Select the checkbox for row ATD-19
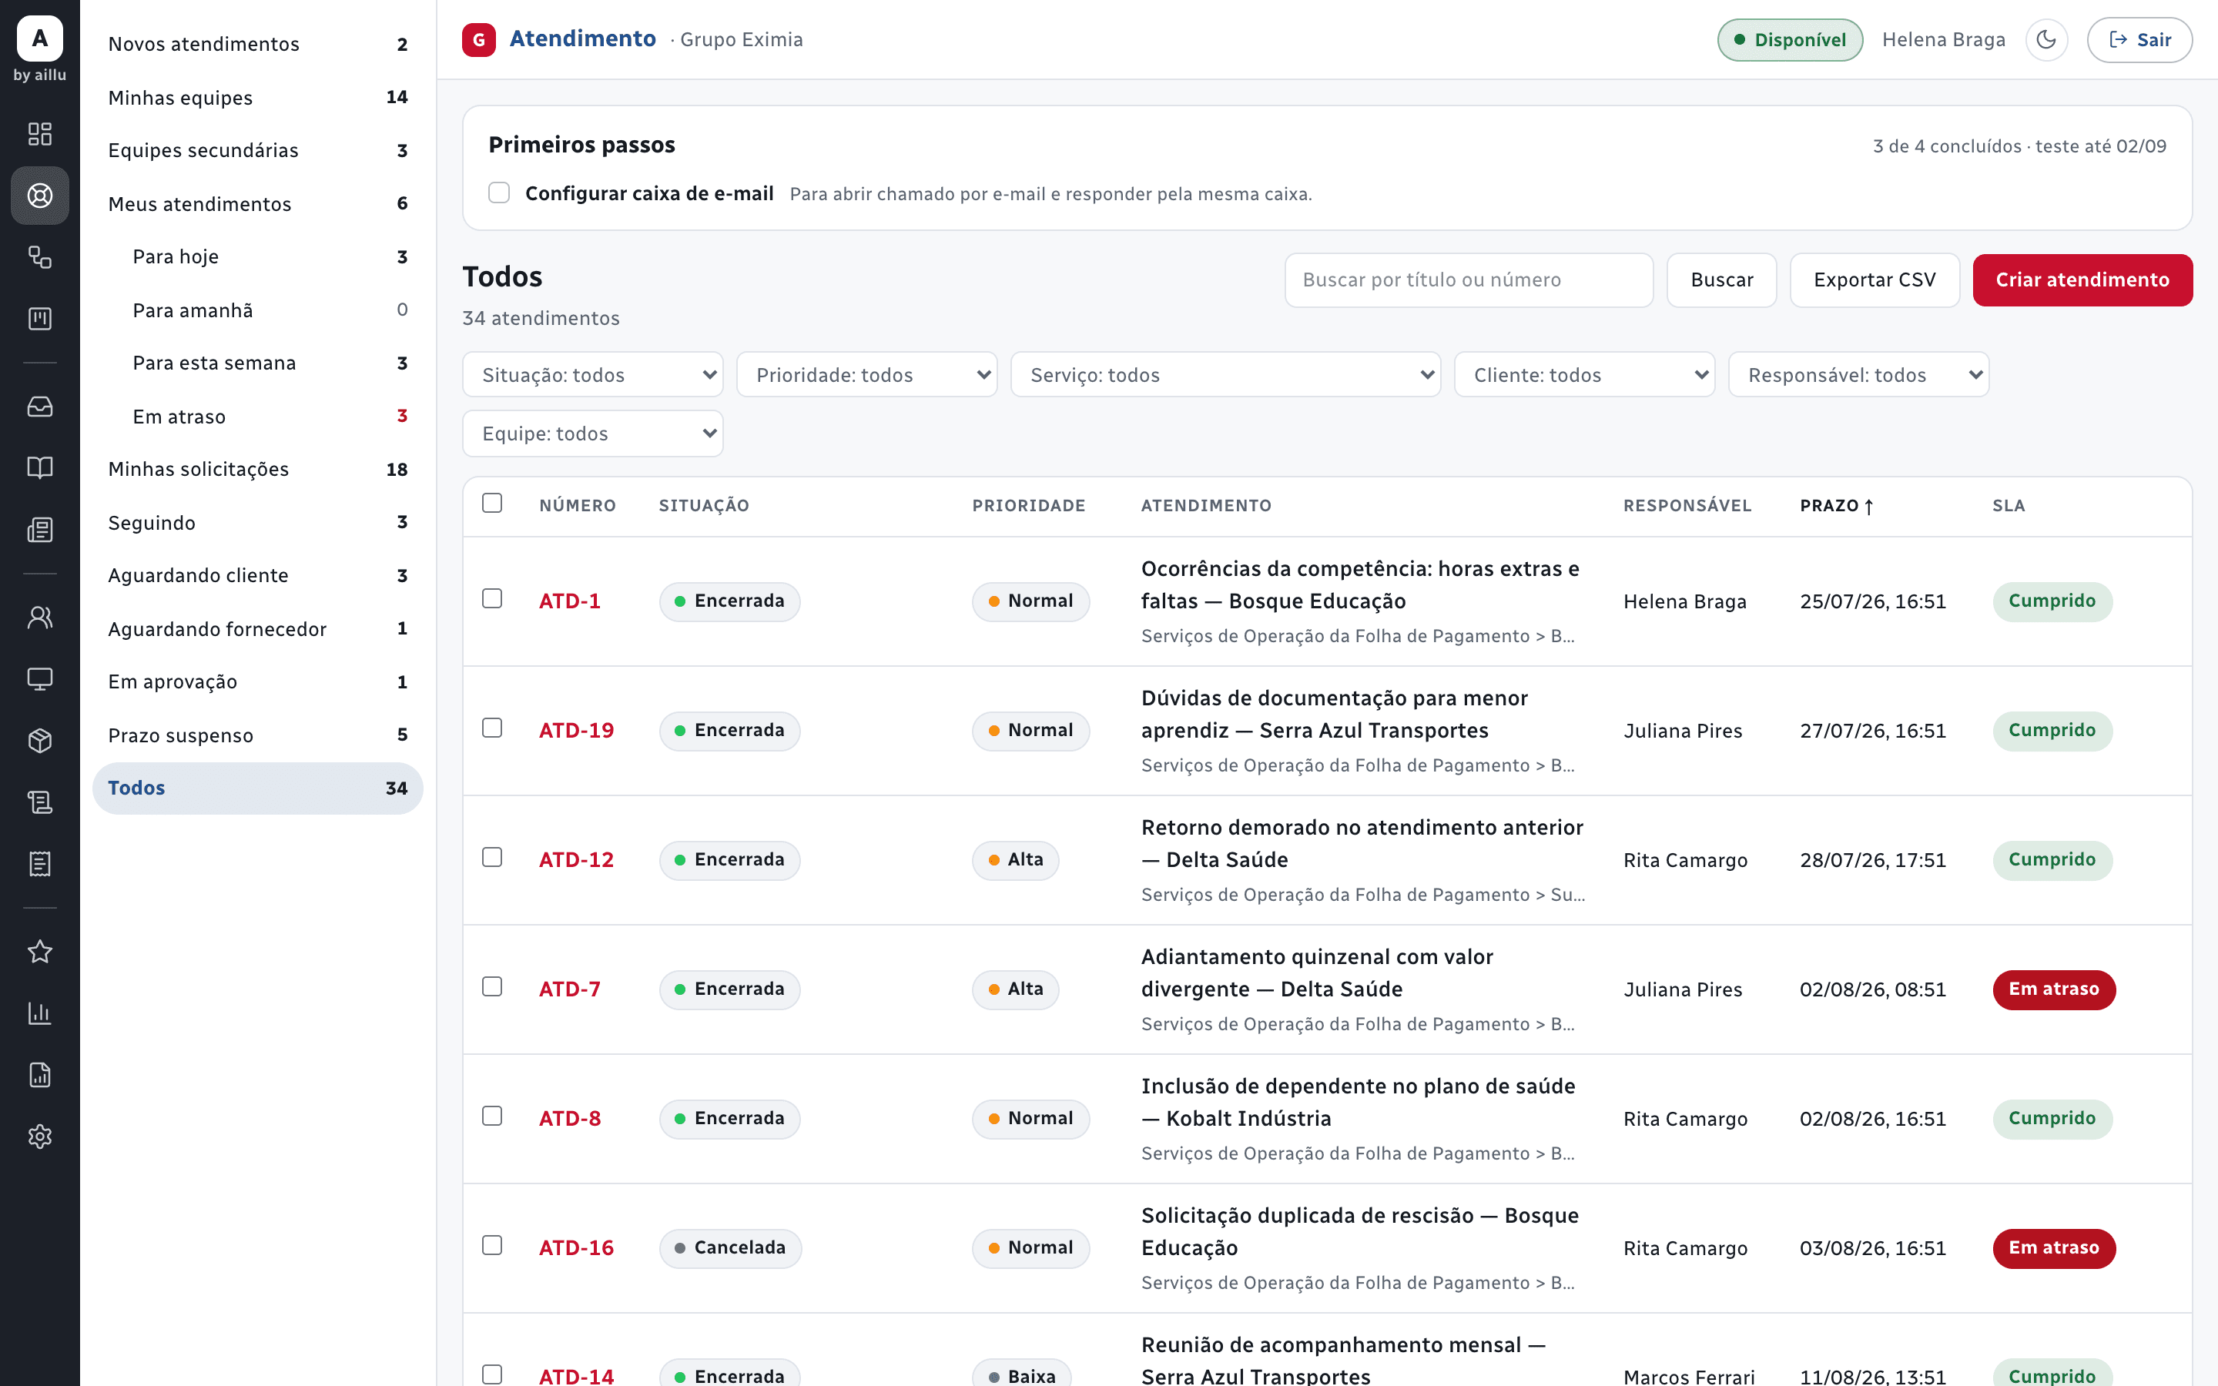Screen dimensions: 2218x1386 [492, 728]
